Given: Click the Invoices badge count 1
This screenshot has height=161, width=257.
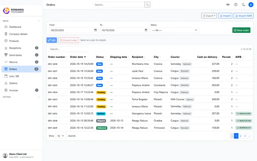Looking at the screenshot, I should click(37, 90).
